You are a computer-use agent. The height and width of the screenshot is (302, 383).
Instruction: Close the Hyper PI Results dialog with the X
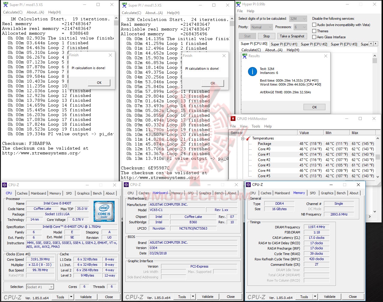326,56
